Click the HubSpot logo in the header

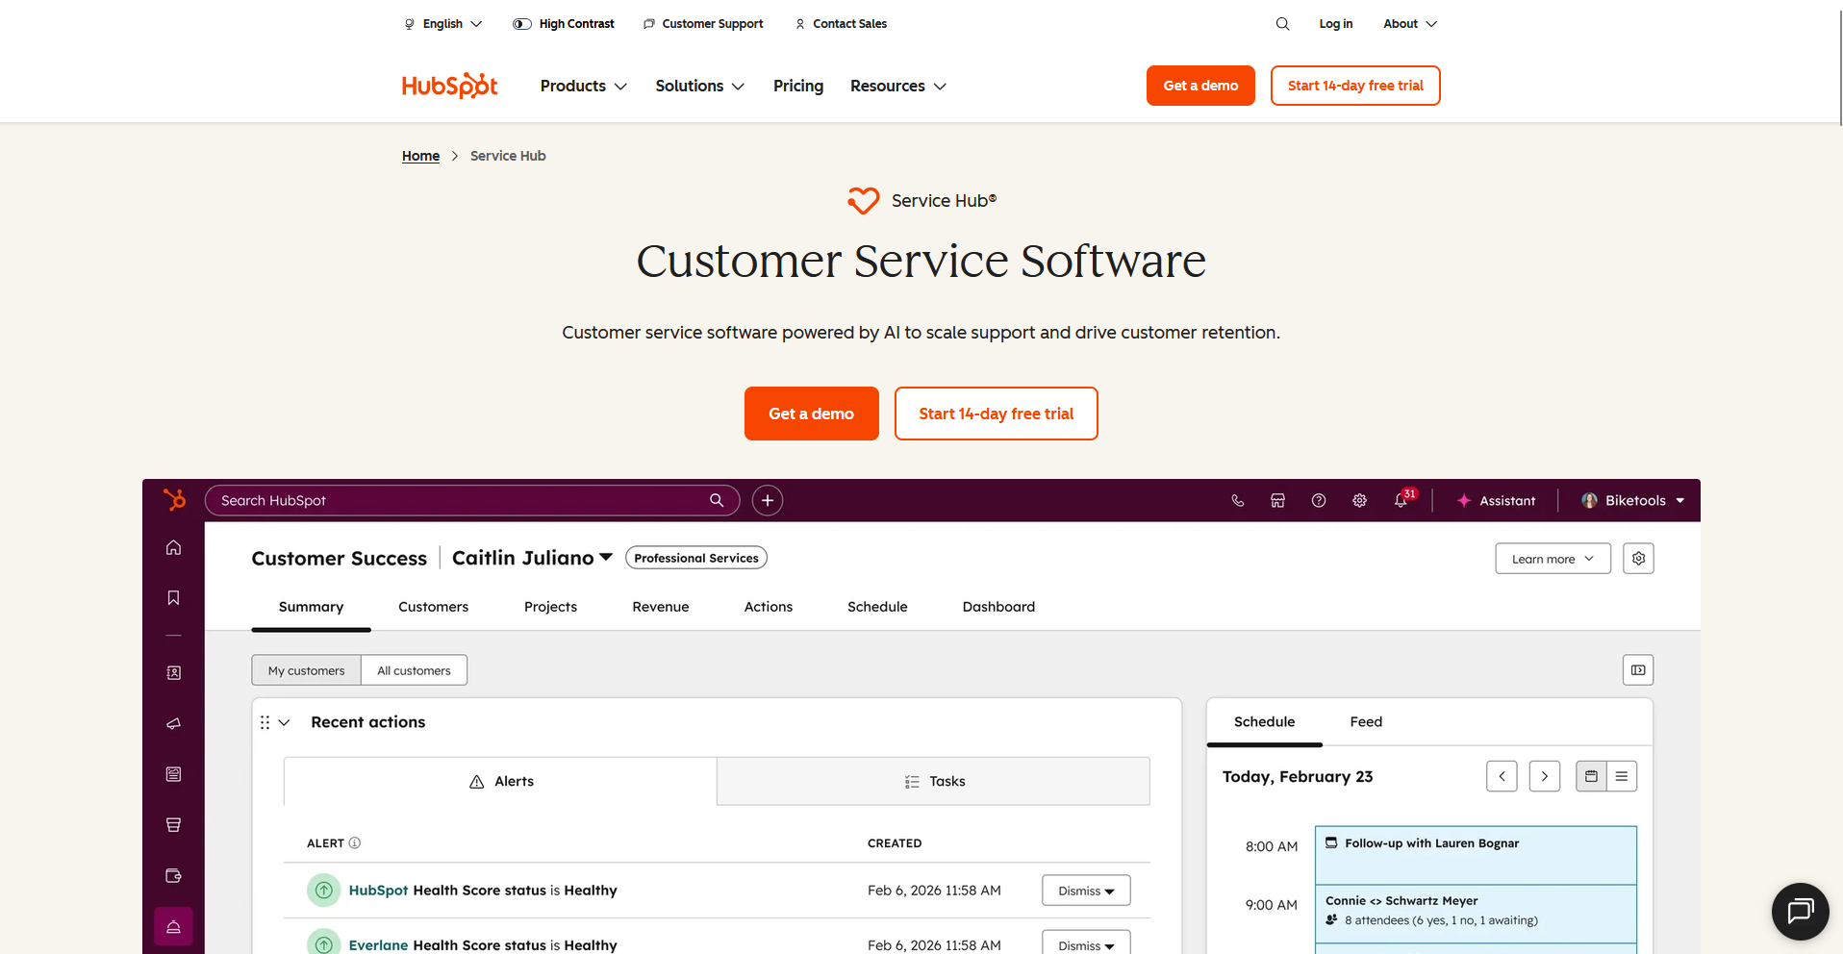pos(449,86)
